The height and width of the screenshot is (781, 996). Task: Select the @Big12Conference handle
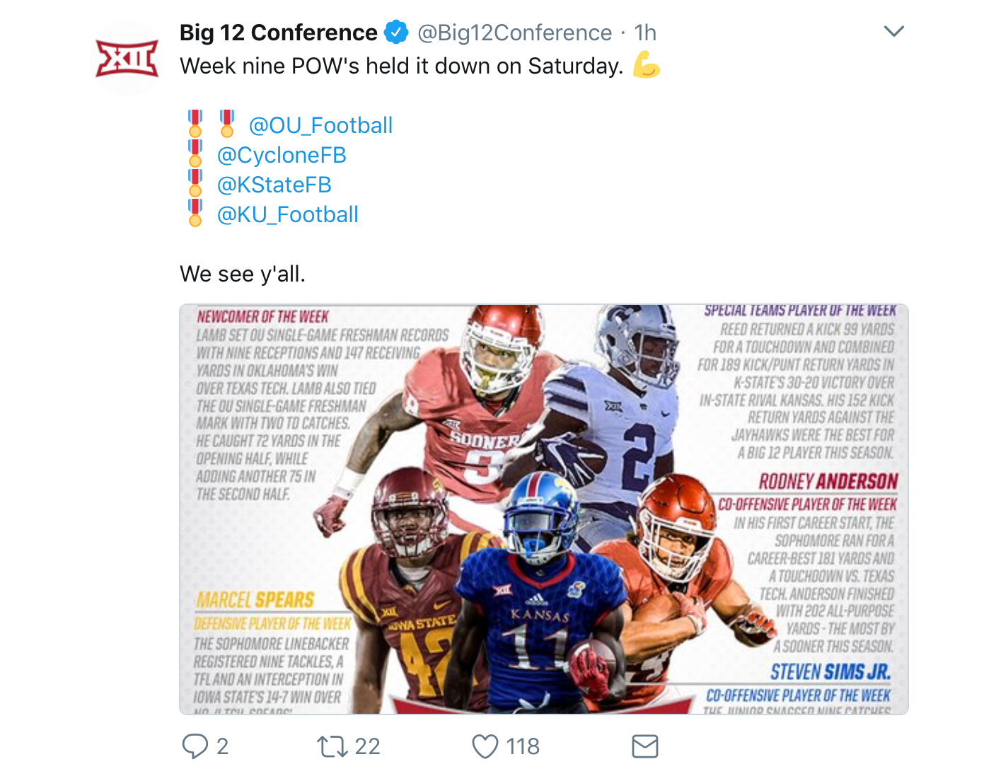[514, 33]
